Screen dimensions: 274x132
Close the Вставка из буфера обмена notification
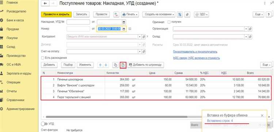tap(262, 116)
